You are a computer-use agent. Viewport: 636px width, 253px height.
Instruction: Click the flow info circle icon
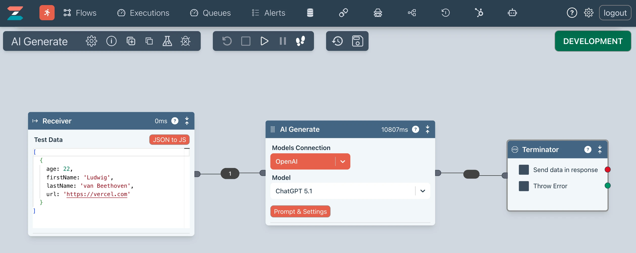click(111, 41)
